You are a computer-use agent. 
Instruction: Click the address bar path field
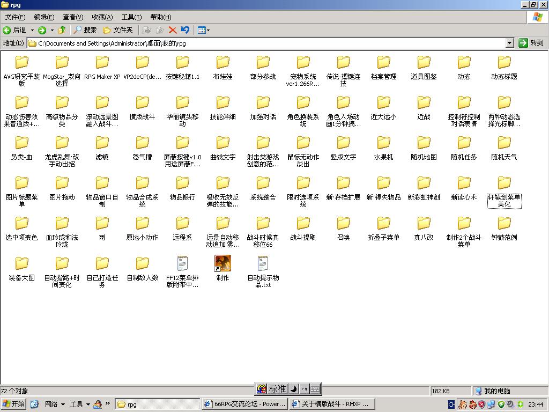tap(266, 43)
